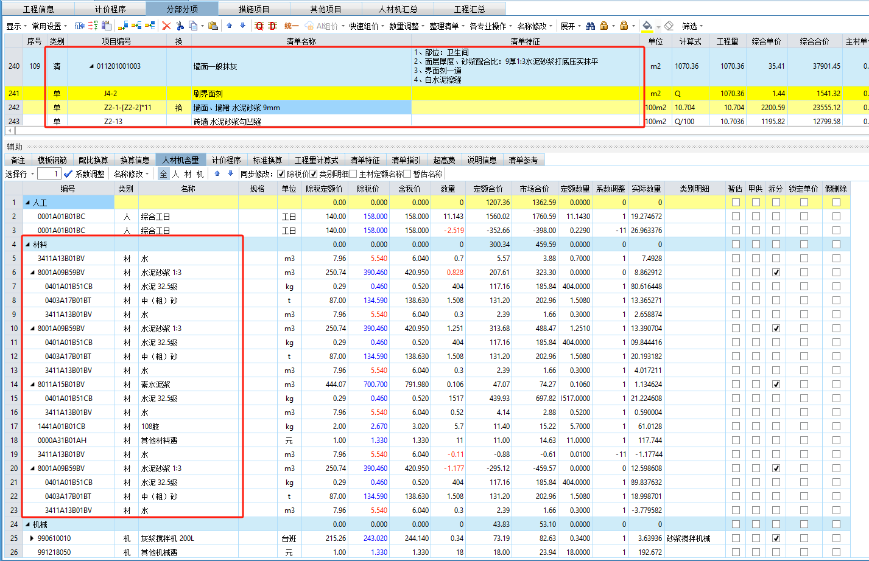Open the 换算信息 lower panel tab
Image resolution: width=869 pixels, height=561 pixels.
tap(135, 160)
